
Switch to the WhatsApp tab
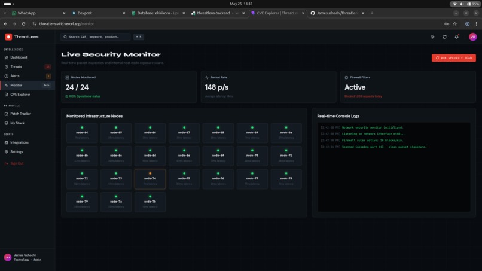[x=38, y=13]
